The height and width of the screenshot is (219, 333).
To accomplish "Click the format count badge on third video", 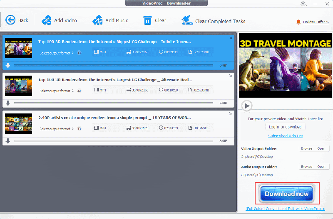I will [x=79, y=129].
